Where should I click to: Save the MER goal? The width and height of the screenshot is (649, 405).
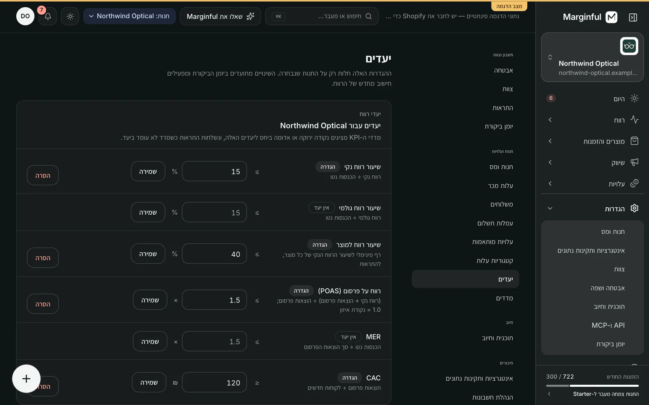(x=150, y=341)
